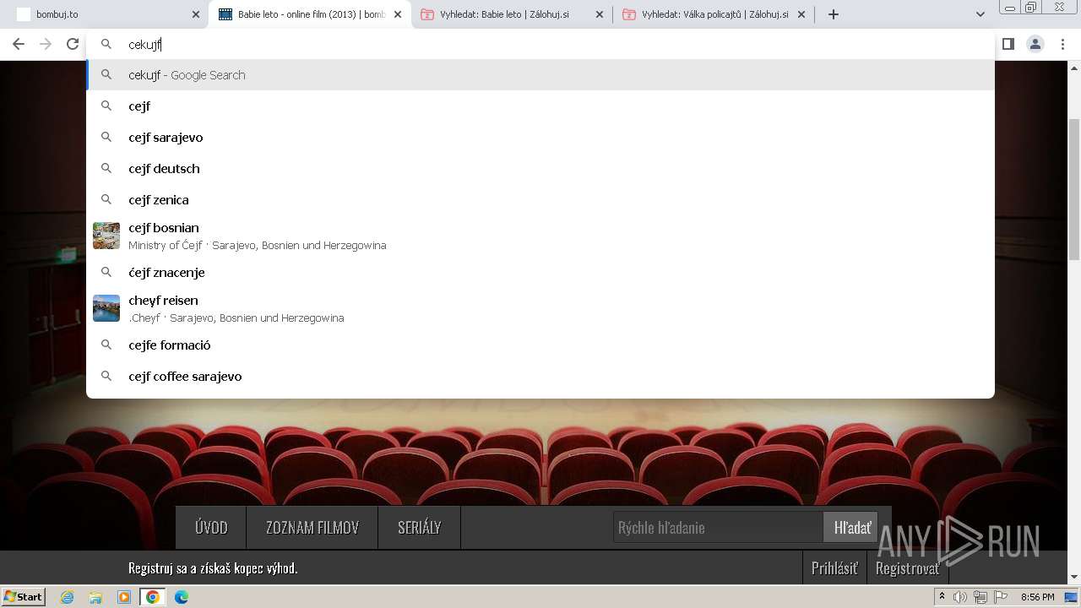Close the Babie leto online film tab
Viewport: 1081px width, 608px height.
(x=398, y=14)
